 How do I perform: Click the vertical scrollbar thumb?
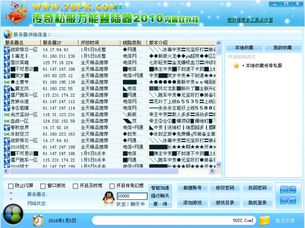coord(218,51)
